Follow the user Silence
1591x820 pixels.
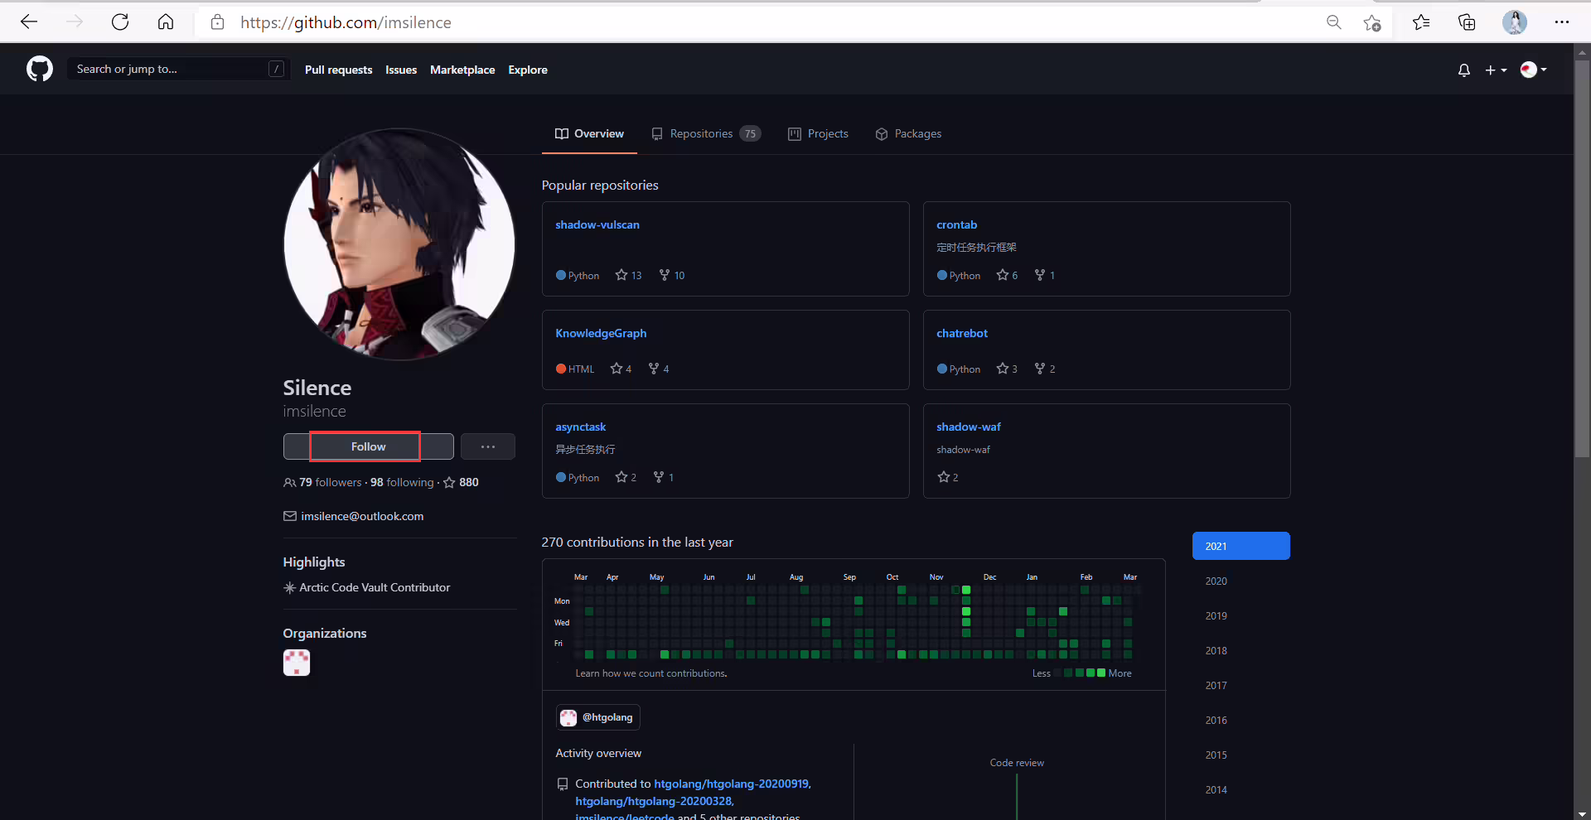point(368,446)
